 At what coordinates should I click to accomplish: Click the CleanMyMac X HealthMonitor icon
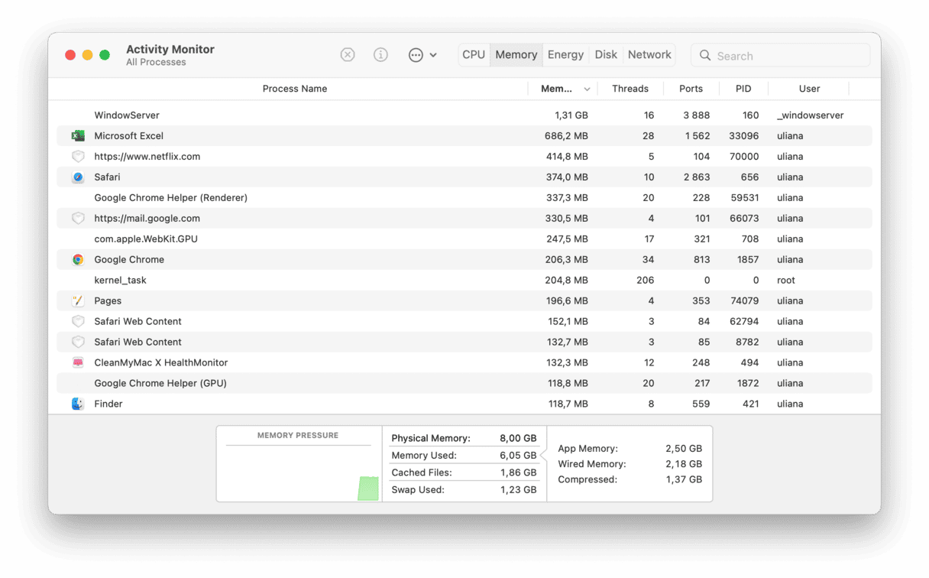point(78,363)
